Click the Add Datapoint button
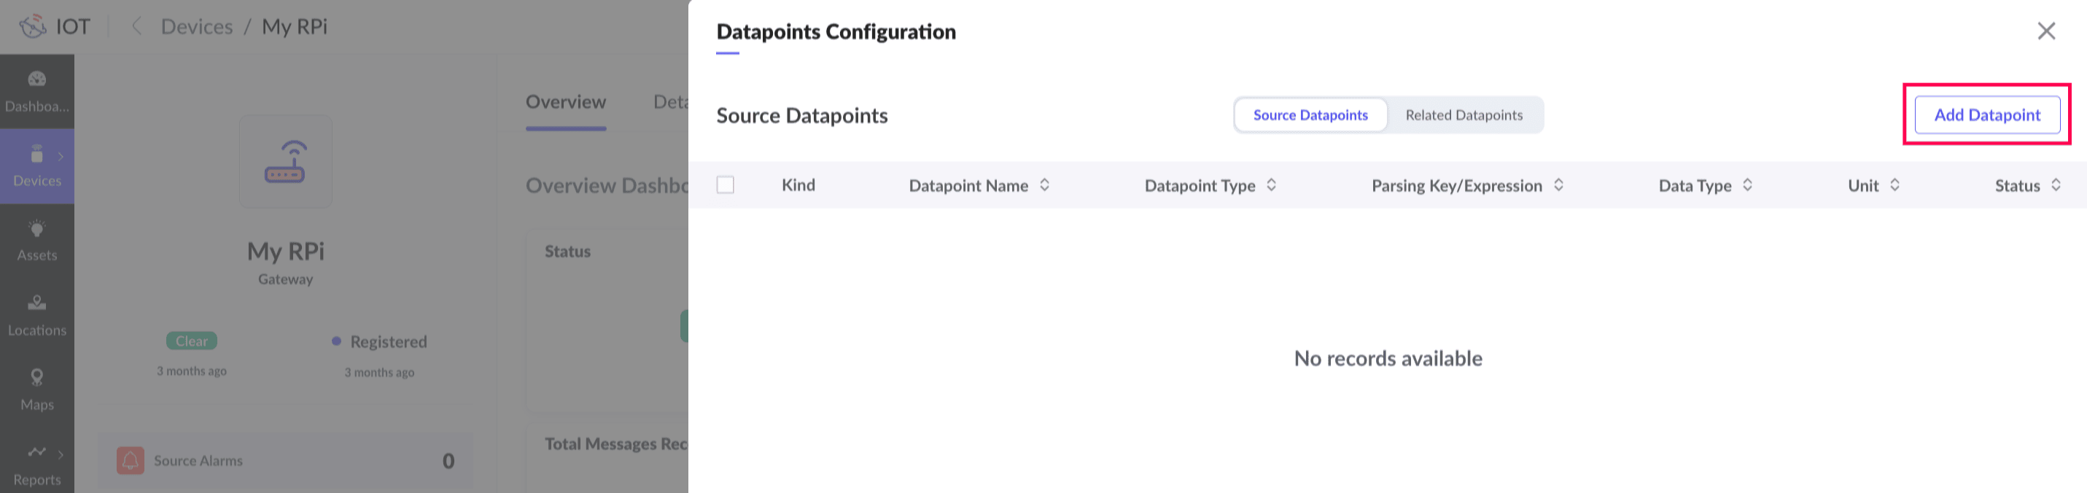The height and width of the screenshot is (493, 2087). point(1986,115)
